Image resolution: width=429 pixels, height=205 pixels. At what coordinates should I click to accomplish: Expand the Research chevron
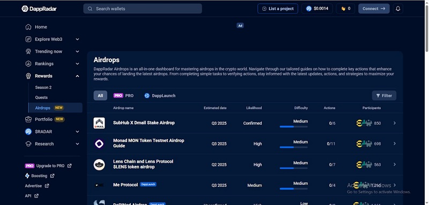(77, 144)
